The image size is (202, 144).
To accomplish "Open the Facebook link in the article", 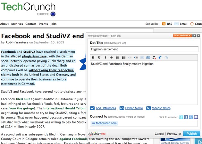I will 8,52.
